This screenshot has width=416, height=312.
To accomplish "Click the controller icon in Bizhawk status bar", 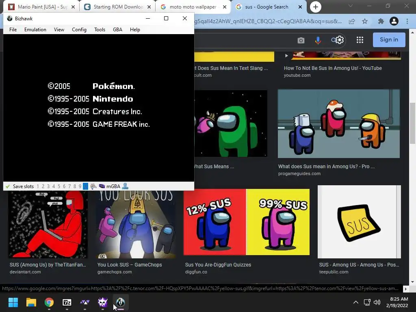I will (x=93, y=186).
